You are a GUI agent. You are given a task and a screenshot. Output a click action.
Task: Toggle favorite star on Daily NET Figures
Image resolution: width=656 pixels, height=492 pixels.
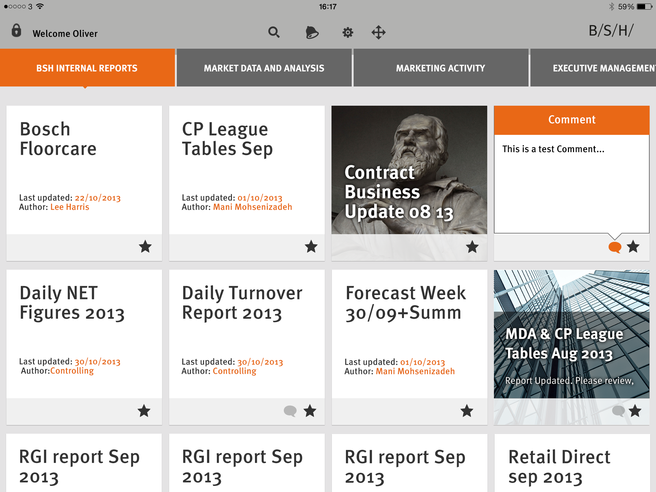coord(144,411)
